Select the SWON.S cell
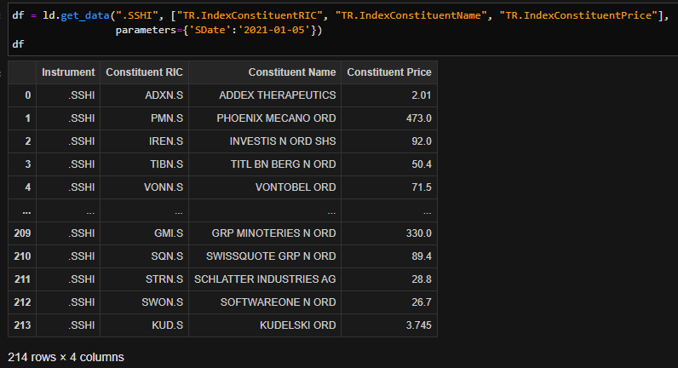 (145, 302)
